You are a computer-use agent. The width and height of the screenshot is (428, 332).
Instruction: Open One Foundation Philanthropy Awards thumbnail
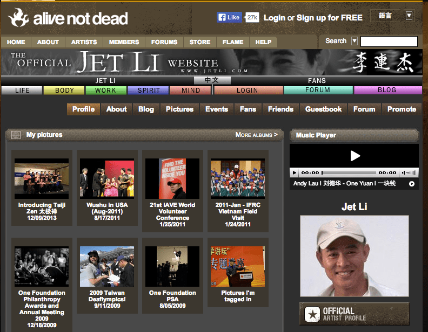pyautogui.click(x=42, y=266)
